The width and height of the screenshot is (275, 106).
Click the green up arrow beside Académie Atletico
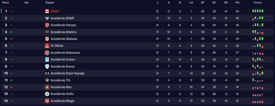pos(11,32)
